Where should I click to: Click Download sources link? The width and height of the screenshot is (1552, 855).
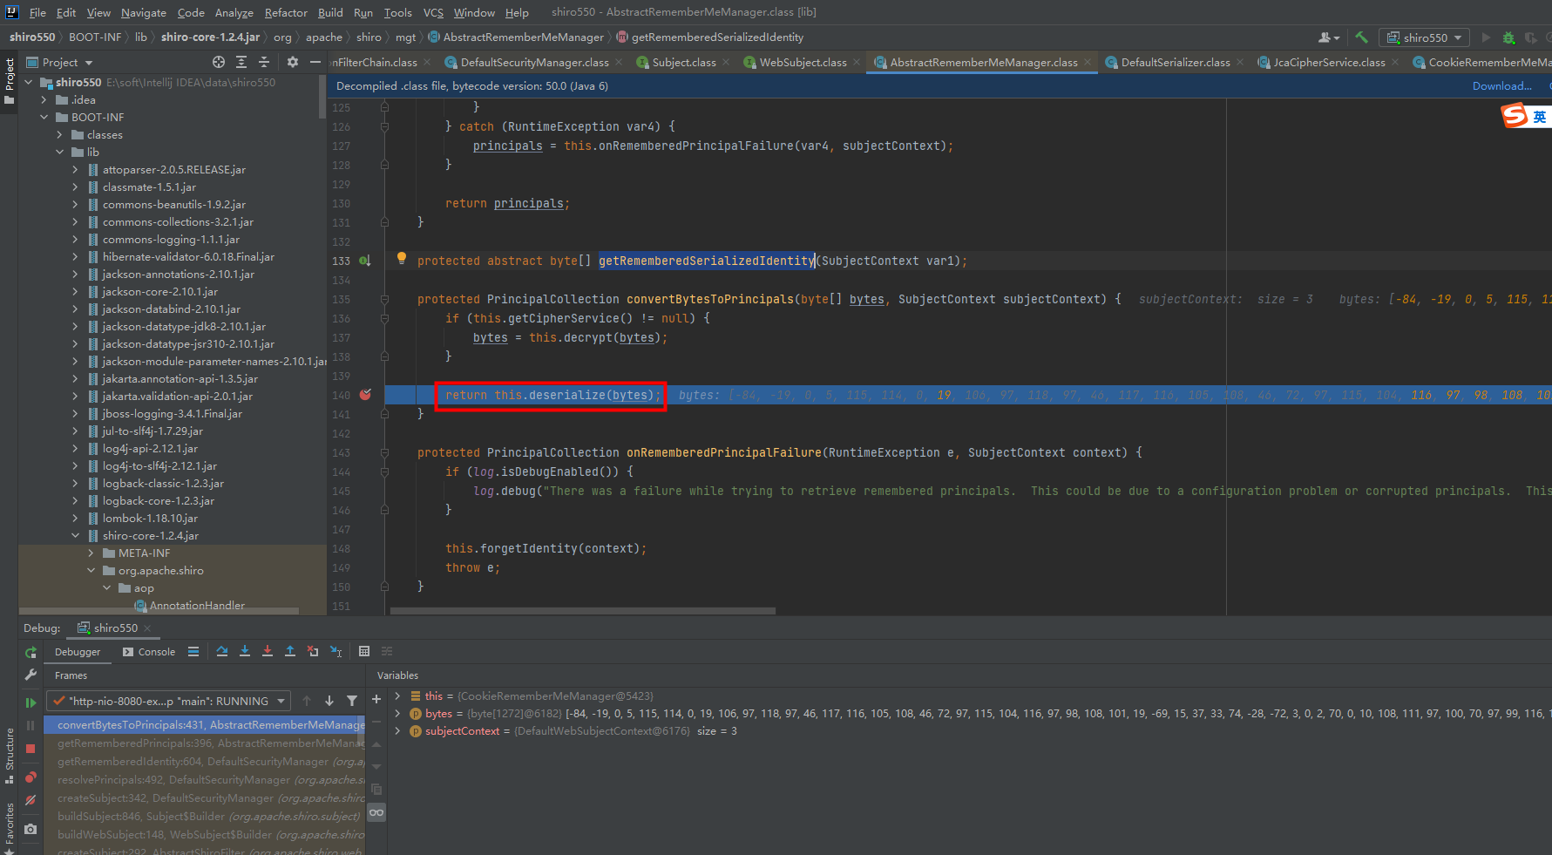[1501, 85]
